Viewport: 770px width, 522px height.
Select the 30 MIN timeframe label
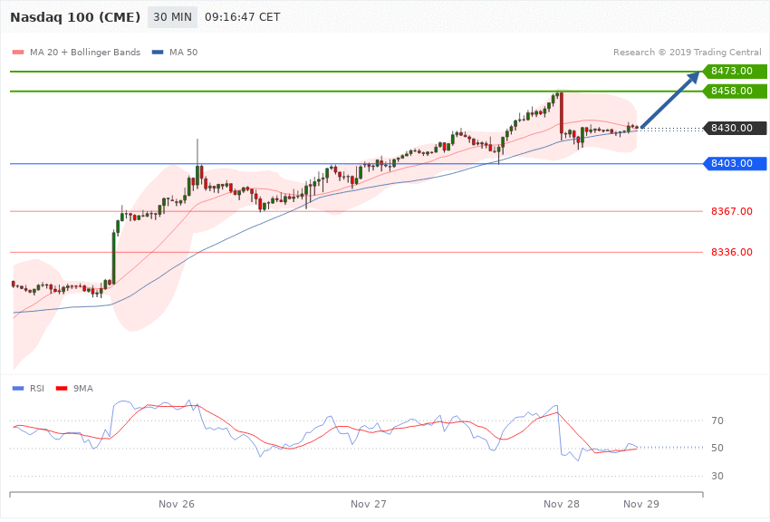(172, 17)
